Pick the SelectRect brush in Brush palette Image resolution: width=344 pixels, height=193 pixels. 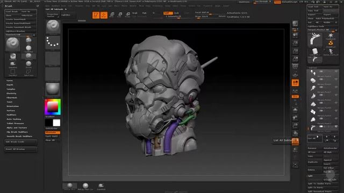13,72
